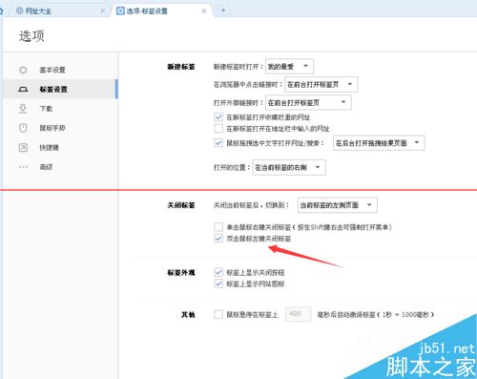Close the 选项-标签设置 tab
Viewport: 477px width, 379px height.
coord(204,11)
